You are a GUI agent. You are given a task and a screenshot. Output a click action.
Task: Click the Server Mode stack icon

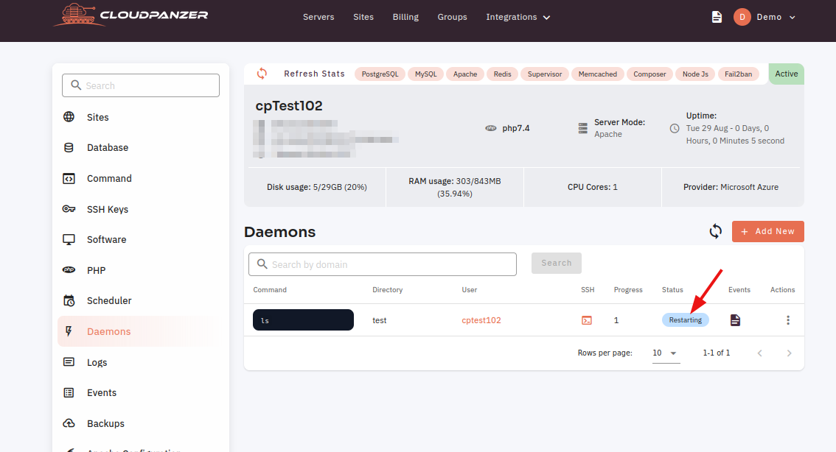click(582, 128)
